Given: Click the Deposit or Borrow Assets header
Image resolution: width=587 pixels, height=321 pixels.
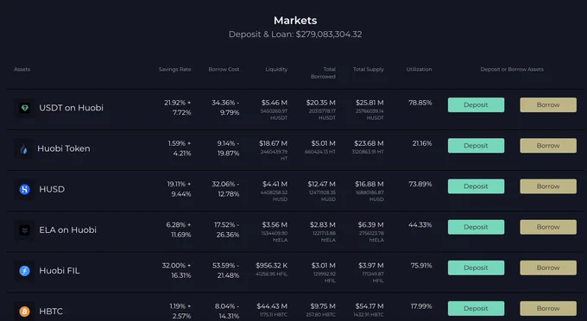Looking at the screenshot, I should tap(512, 69).
